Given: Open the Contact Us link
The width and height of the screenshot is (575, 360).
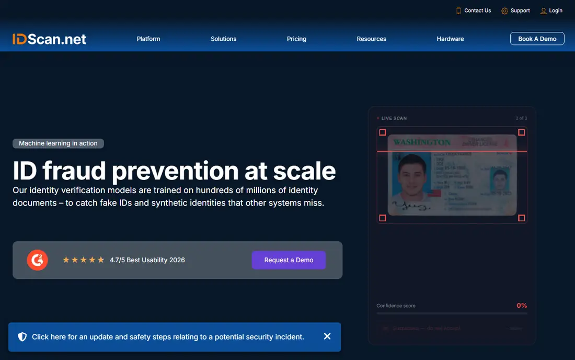Looking at the screenshot, I should tap(477, 10).
